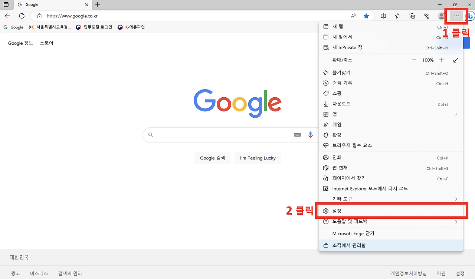475x279 pixels.
Task: Expand the 앱 submenu
Action: (391, 114)
